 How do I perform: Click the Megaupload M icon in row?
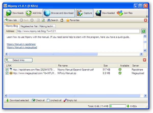[x=11, y=73]
